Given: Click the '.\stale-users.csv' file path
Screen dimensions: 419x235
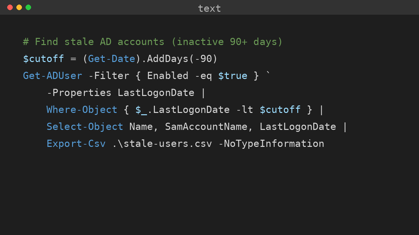Looking at the screenshot, I should (162, 144).
